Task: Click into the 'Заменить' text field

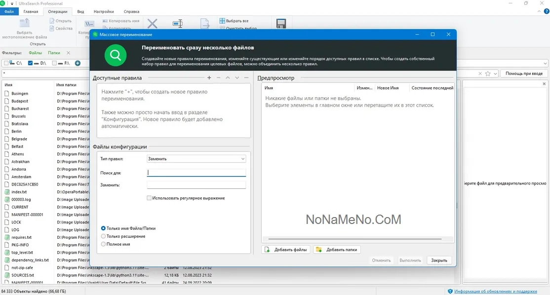Action: coord(196,185)
